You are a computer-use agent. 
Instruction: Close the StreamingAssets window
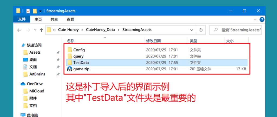pyautogui.click(x=258, y=11)
